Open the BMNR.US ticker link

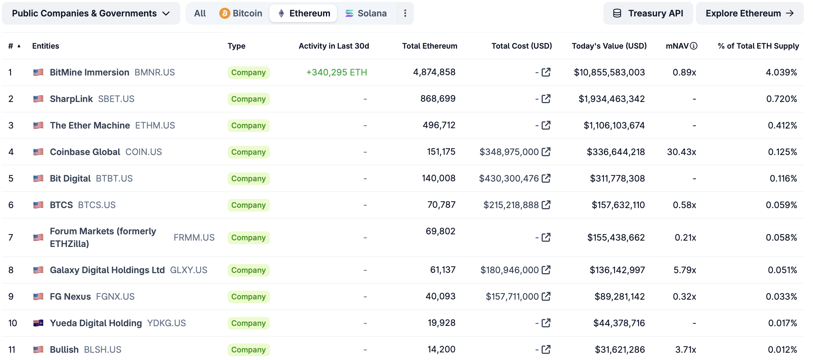154,72
